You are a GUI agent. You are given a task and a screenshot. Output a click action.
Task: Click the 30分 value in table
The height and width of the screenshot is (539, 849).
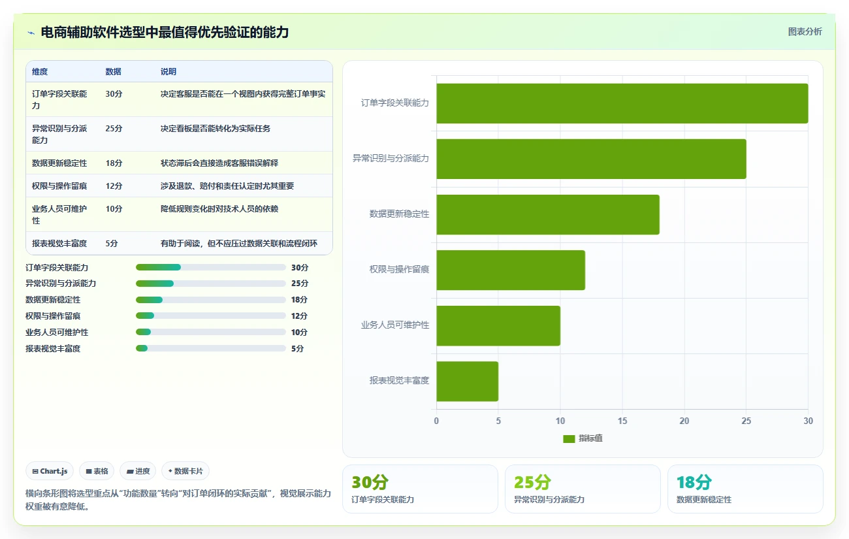pyautogui.click(x=114, y=94)
